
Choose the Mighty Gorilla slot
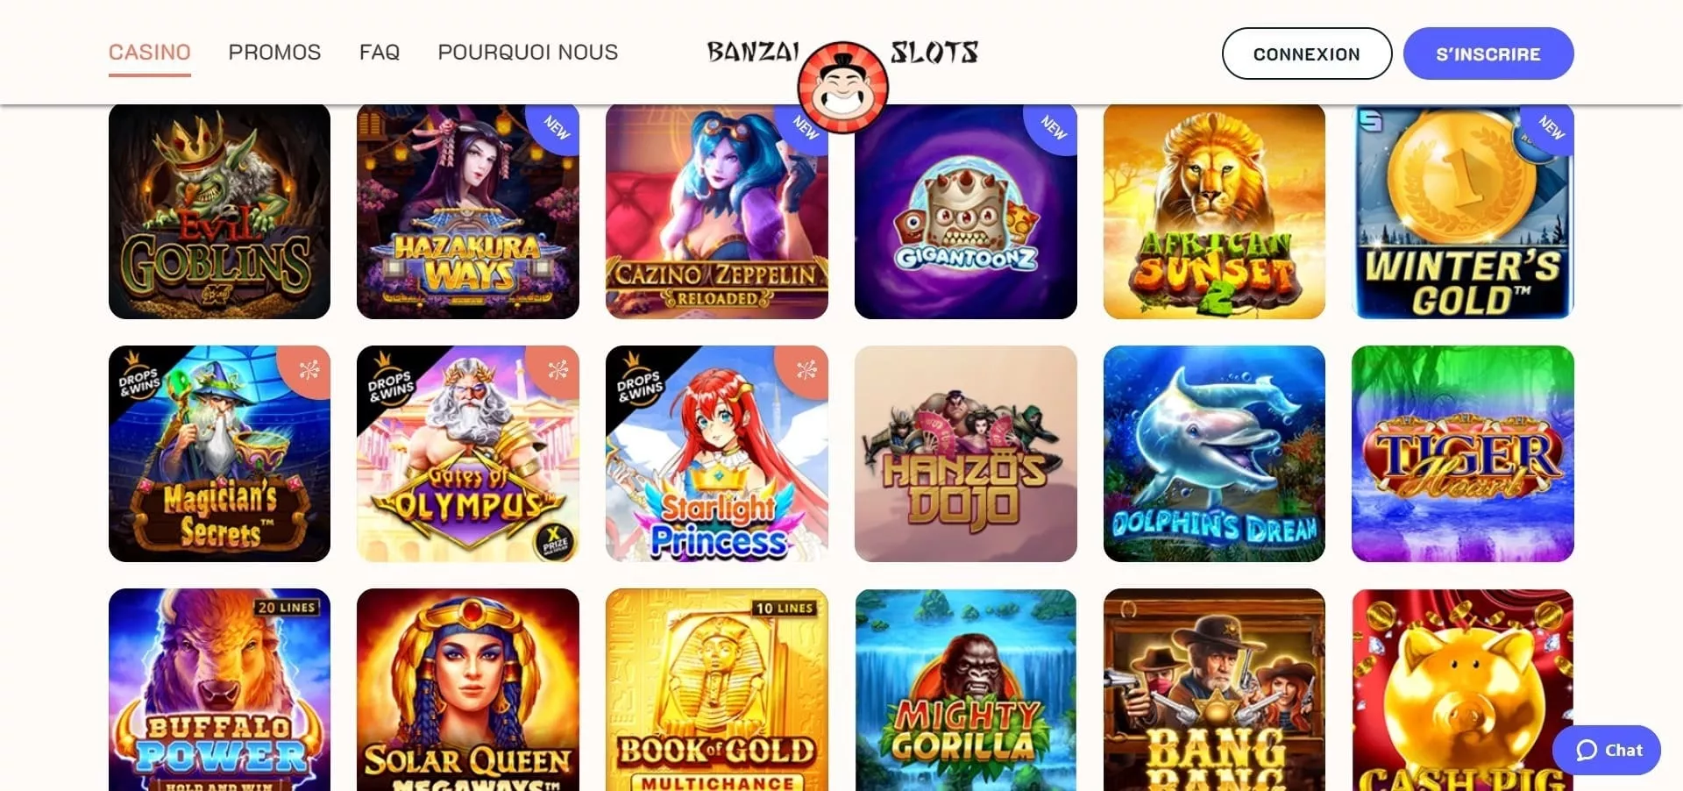pos(965,689)
